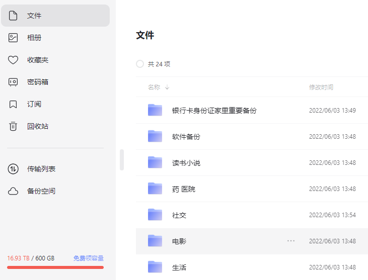Select the 传输列表 sidebar entry
Screen dimensions: 368x280
(41, 169)
